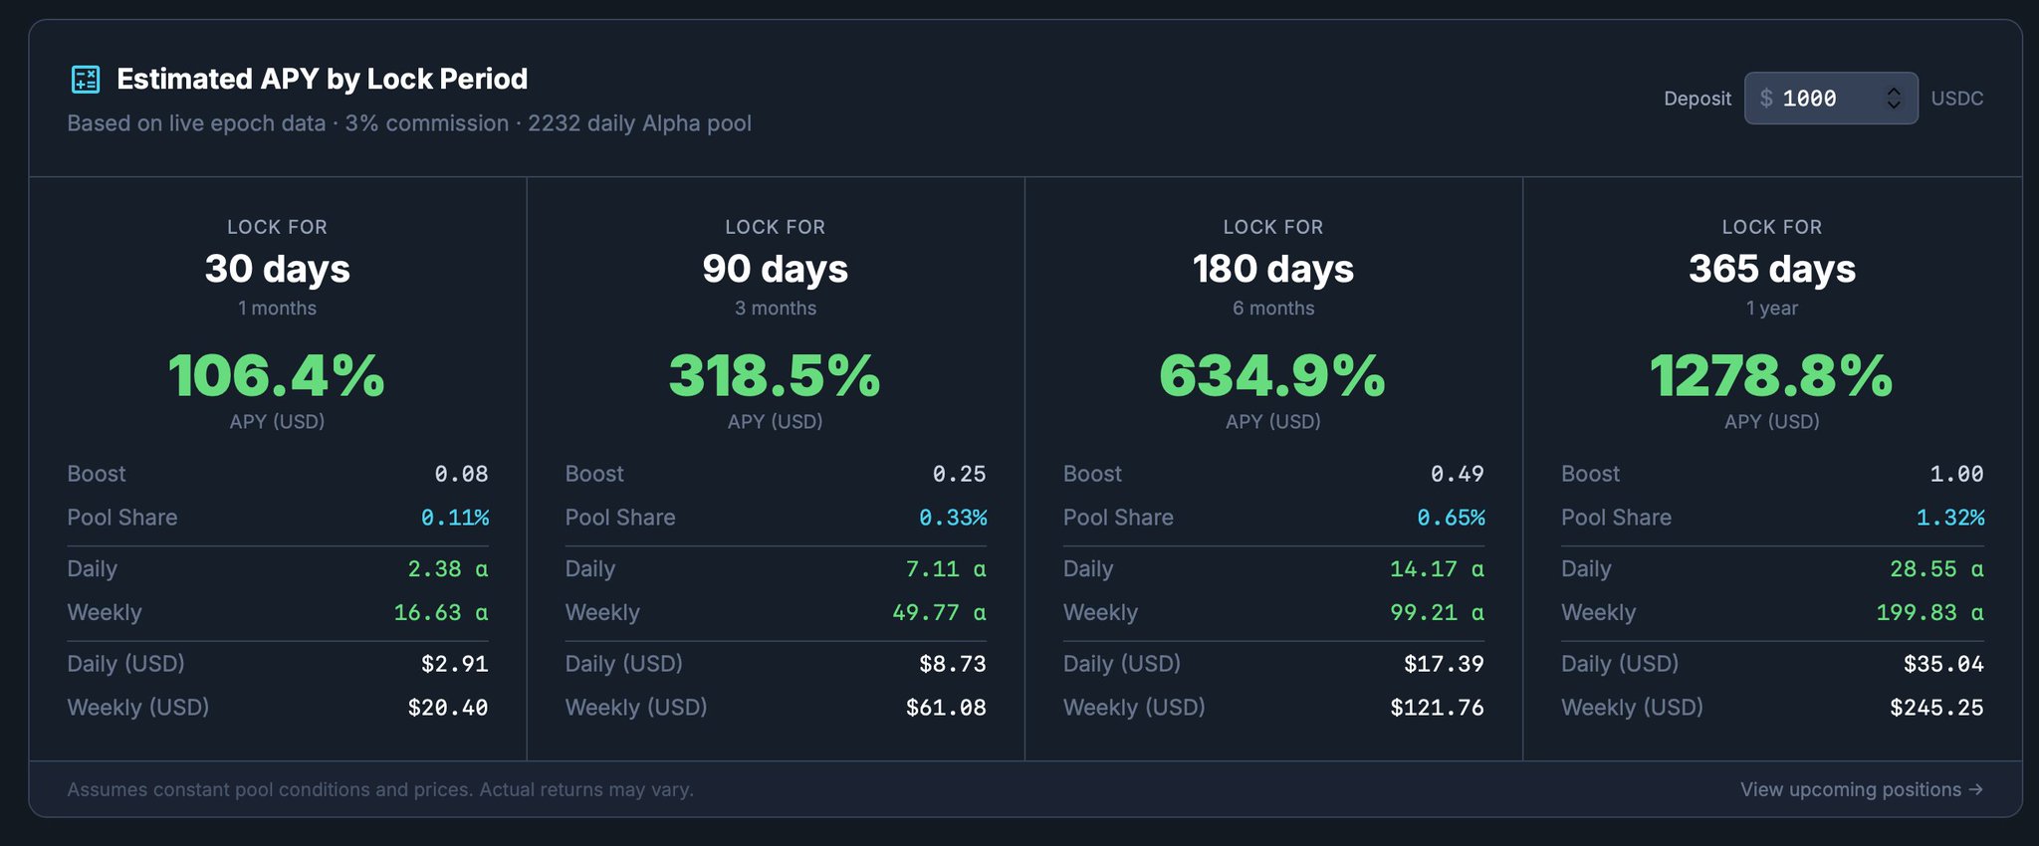Image resolution: width=2039 pixels, height=846 pixels.
Task: Click the 1278.8% APY value
Action: click(x=1771, y=376)
